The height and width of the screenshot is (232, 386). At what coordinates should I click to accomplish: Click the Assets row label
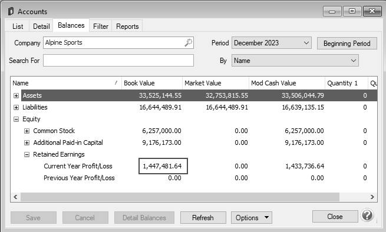(32, 95)
